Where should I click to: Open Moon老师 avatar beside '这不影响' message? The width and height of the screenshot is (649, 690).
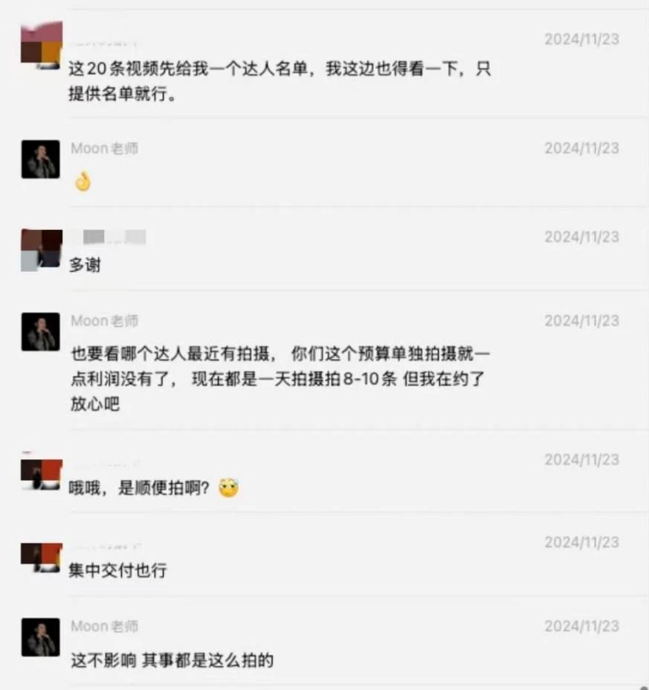[40, 636]
